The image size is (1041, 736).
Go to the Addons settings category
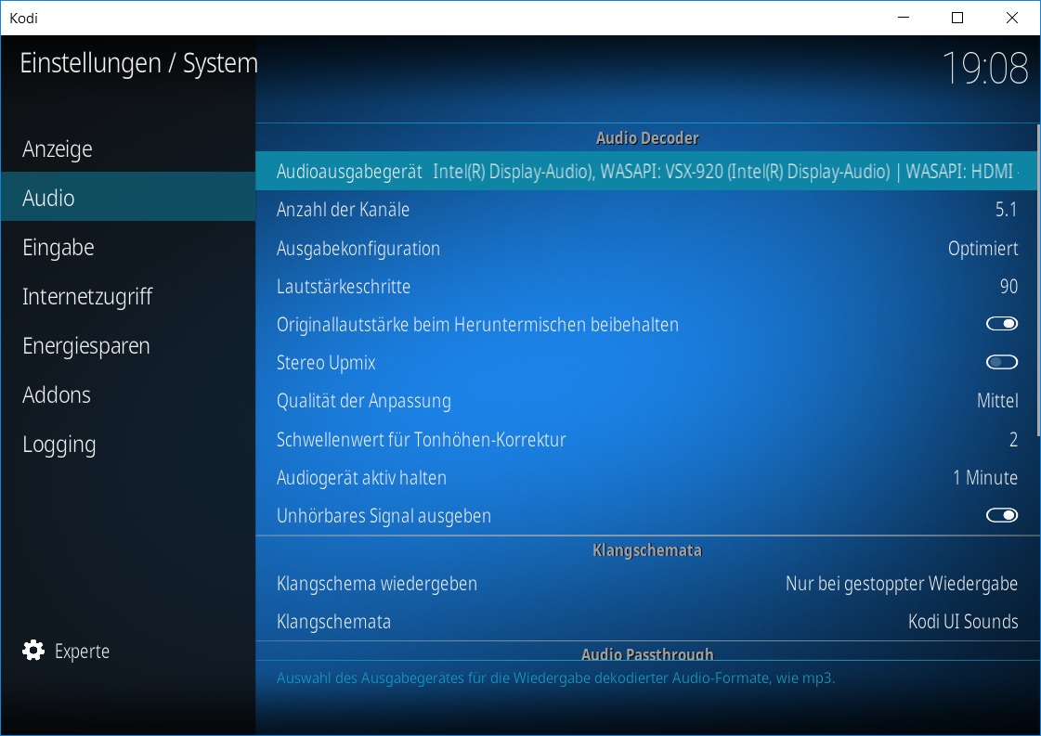(x=128, y=394)
